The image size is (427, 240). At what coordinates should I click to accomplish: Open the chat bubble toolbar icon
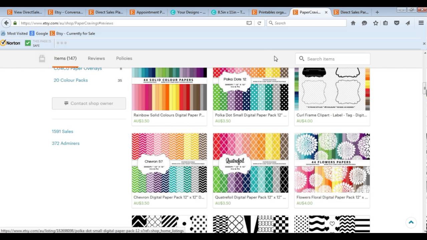tap(364, 23)
